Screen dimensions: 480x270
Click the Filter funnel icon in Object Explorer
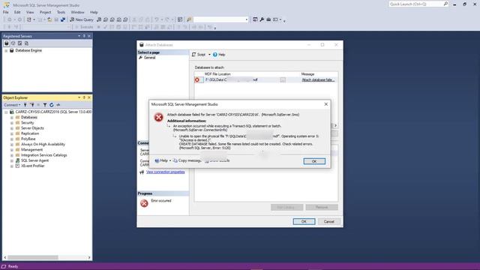[x=45, y=105]
